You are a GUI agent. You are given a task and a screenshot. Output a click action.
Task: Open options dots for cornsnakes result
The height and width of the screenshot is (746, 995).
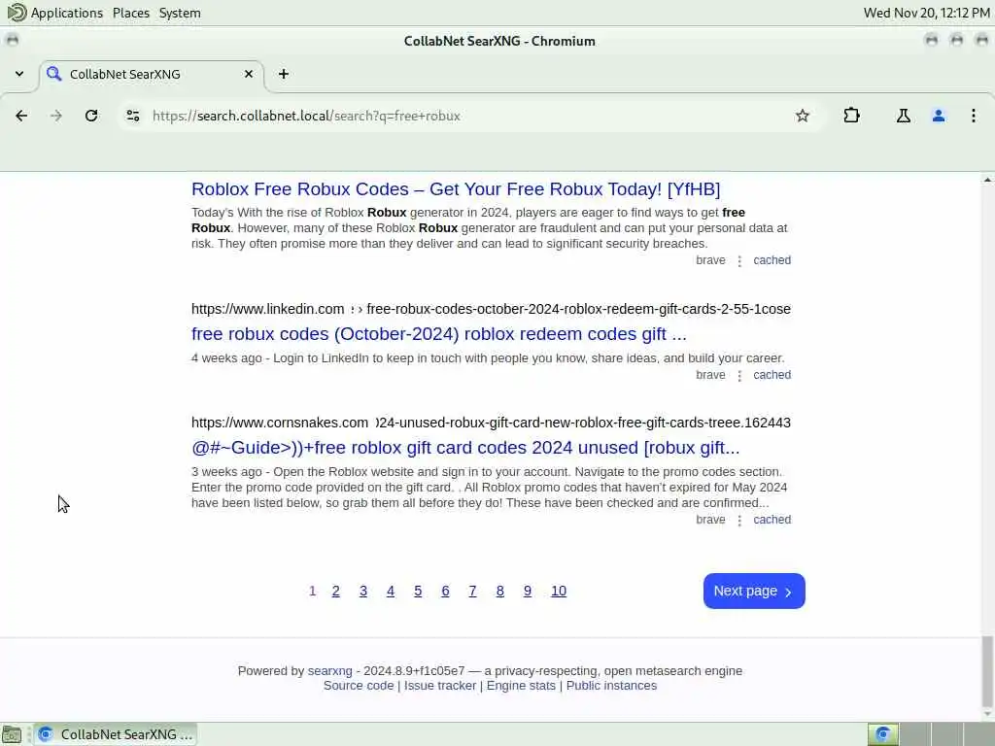739,521
